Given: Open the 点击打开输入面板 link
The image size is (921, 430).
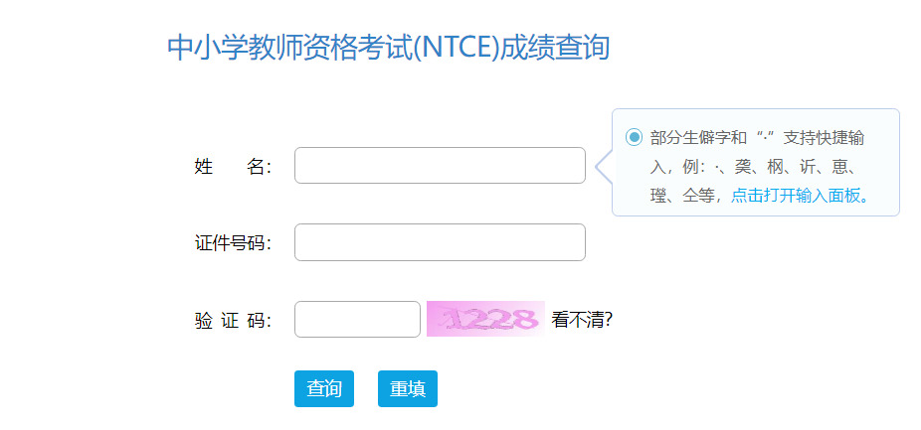Looking at the screenshot, I should pyautogui.click(x=801, y=196).
